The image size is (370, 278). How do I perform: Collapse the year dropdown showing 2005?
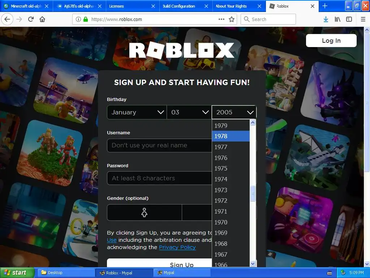point(234,112)
